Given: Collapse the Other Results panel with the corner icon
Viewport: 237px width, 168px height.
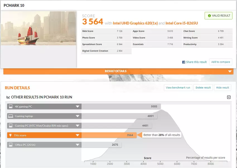Looking at the screenshot, I should [x=229, y=97].
